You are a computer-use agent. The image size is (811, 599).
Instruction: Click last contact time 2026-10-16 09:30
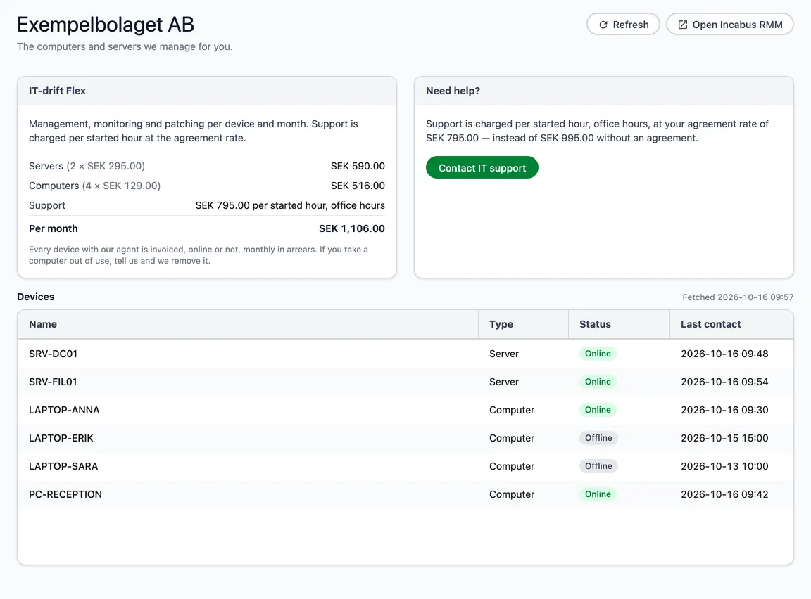click(724, 410)
